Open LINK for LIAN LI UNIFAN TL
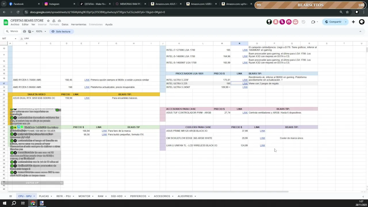Image resolution: width=368 pixels, height=207 pixels. click(262, 145)
